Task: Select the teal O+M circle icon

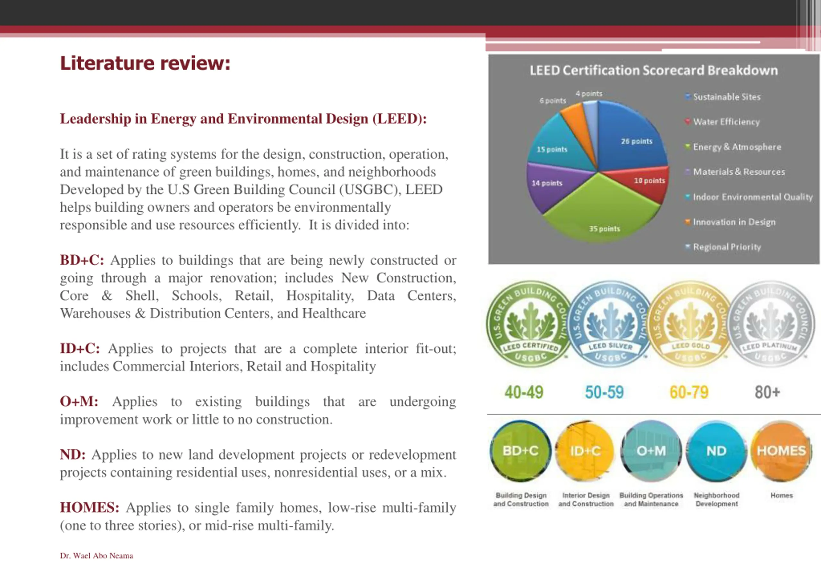Action: pos(651,451)
